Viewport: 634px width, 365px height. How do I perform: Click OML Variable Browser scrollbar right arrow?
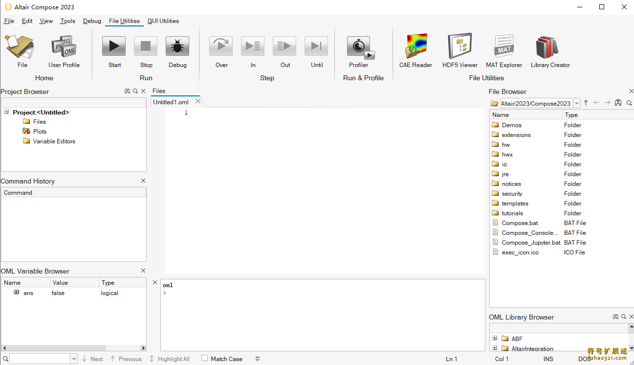[x=143, y=348]
